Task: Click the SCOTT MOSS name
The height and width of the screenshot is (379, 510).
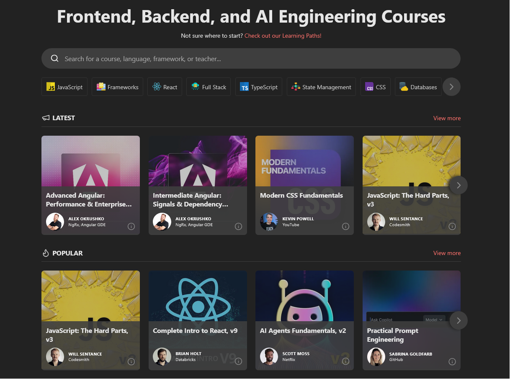Action: pos(296,354)
